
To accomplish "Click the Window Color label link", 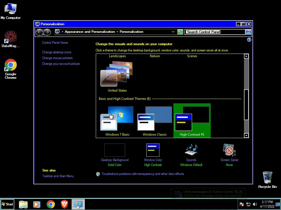I will 153,160.
